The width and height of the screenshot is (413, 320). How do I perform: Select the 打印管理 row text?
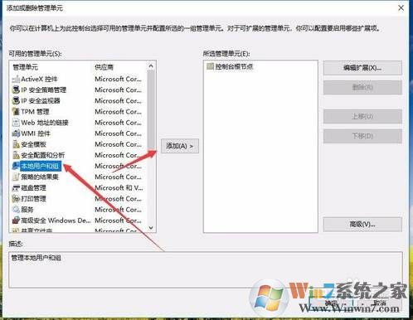point(33,199)
